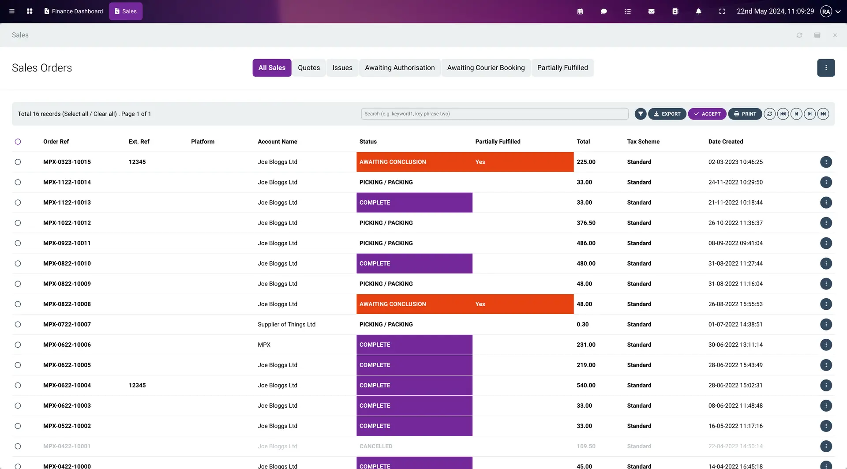Click the orange Awaiting Conclusion status for MPX-0822-10008
This screenshot has height=469, width=847.
point(393,304)
